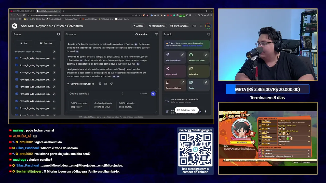Click the account avatar in NotebookLM
The height and width of the screenshot is (183, 326).
click(x=208, y=26)
